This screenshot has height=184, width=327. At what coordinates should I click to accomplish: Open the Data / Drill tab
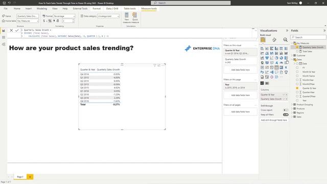112,9
